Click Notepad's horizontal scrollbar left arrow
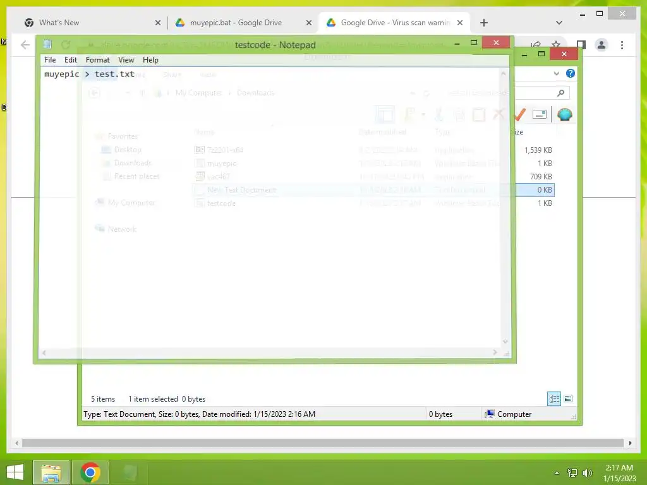This screenshot has height=485, width=647. click(44, 352)
